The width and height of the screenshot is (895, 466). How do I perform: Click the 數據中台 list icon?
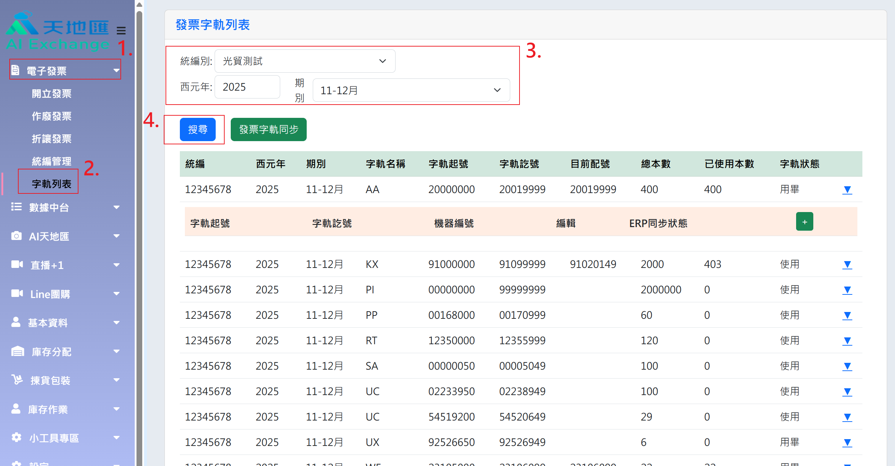tap(16, 207)
